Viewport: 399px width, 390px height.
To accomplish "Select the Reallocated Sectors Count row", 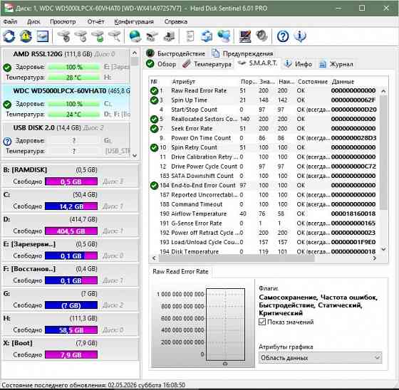I will click(264, 119).
